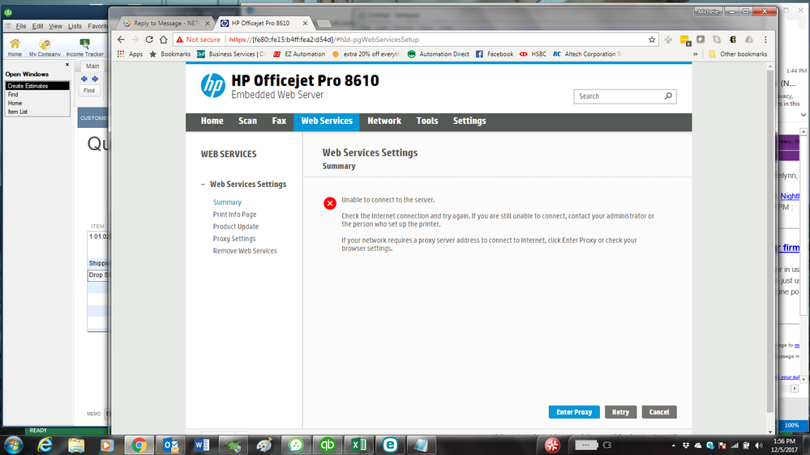This screenshot has height=455, width=810.
Task: Open Product Update link
Action: point(236,227)
